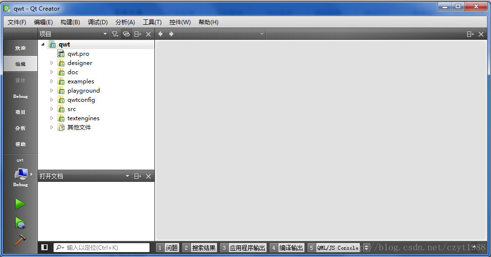Viewport: 491px width, 257px height.
Task: Go back with left arrow in editor toolbar
Action: point(160,34)
